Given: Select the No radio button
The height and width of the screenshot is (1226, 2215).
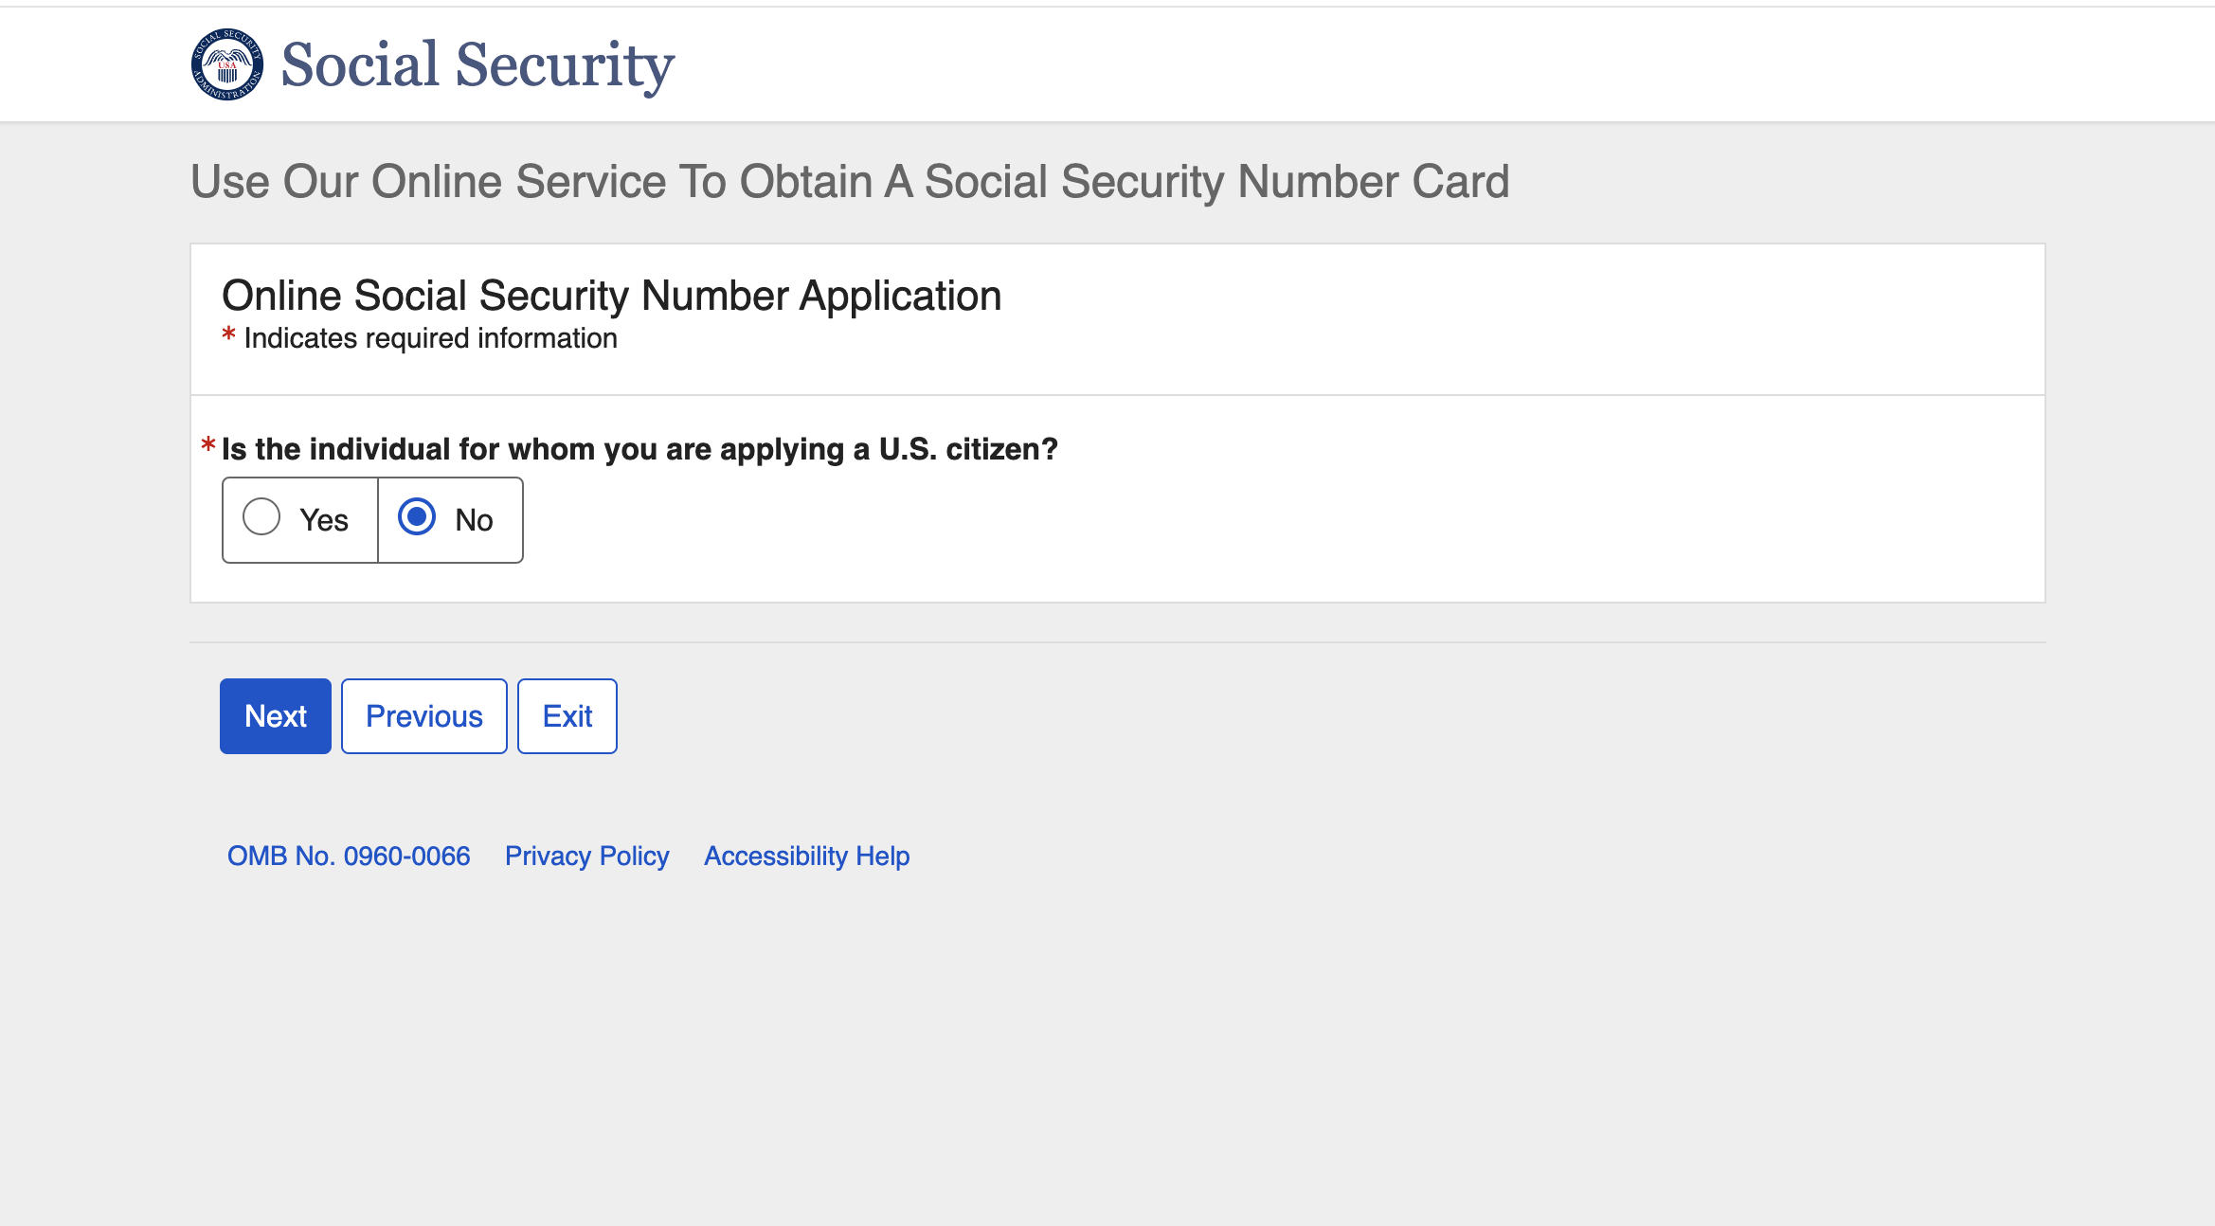Looking at the screenshot, I should point(417,517).
